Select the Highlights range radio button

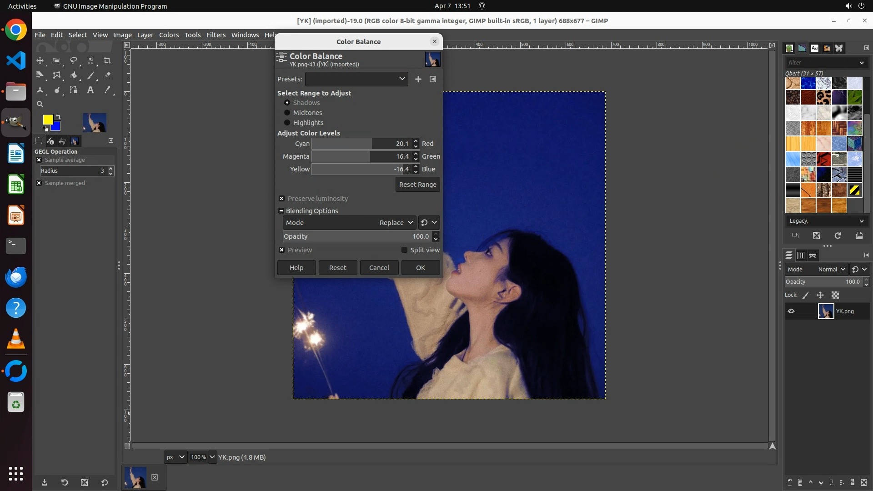(x=287, y=123)
